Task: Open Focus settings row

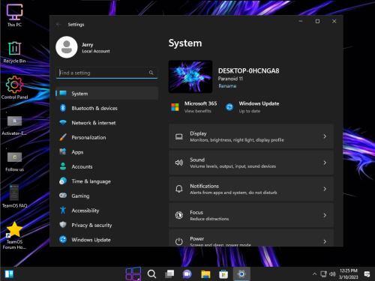Action: coord(251,215)
